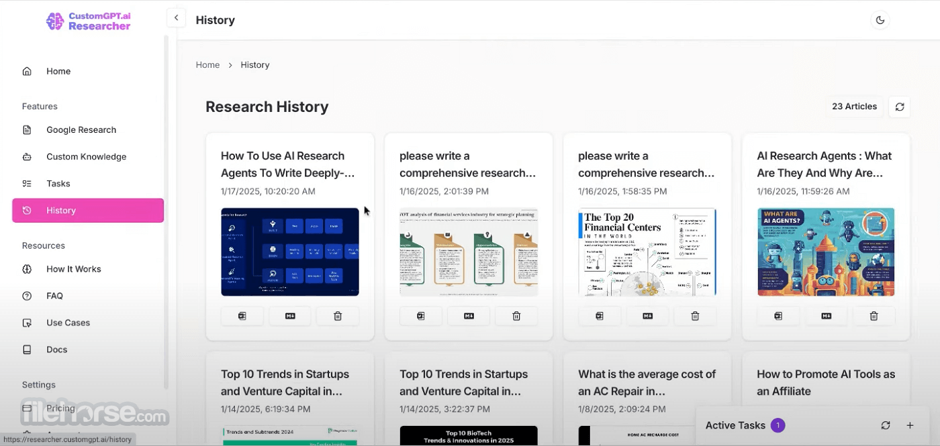Viewport: 940px width, 446px height.
Task: Open the 6:19:34 PM Top 10 Trends article
Action: coord(285,383)
